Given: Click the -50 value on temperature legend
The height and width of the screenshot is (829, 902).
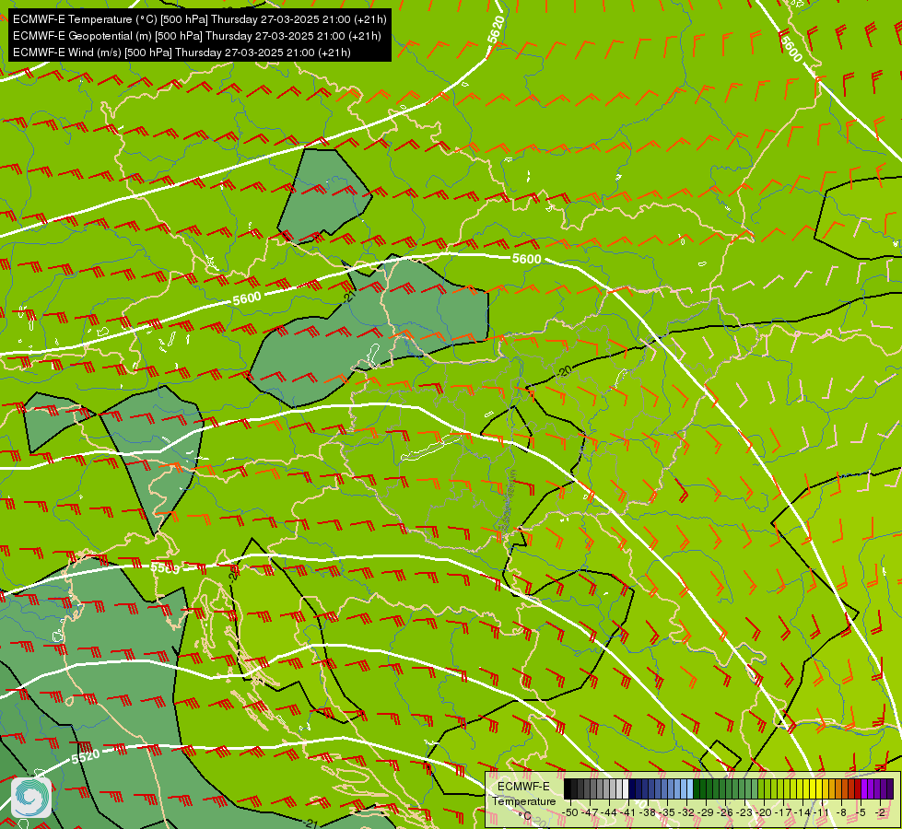Looking at the screenshot, I should pyautogui.click(x=570, y=812).
